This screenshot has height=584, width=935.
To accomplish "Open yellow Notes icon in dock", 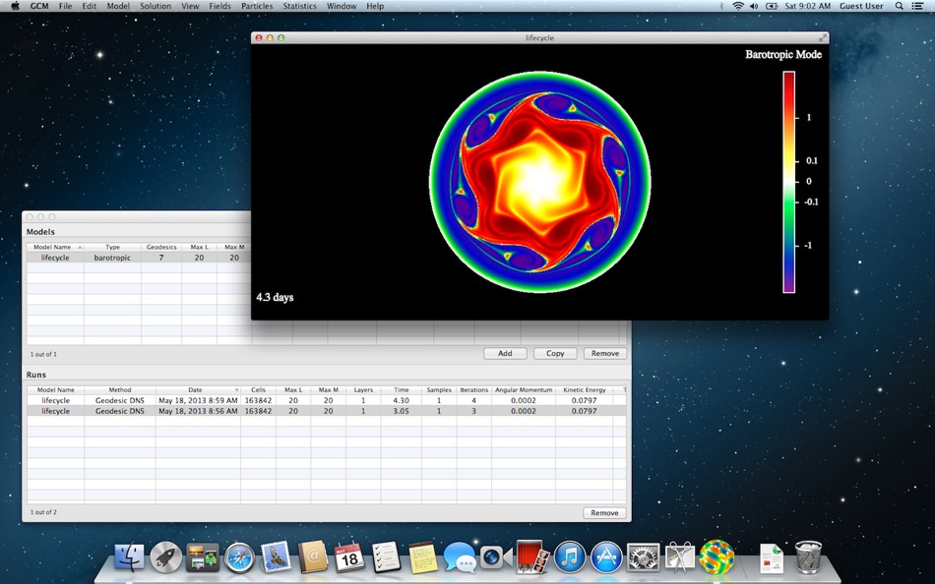I will point(423,557).
